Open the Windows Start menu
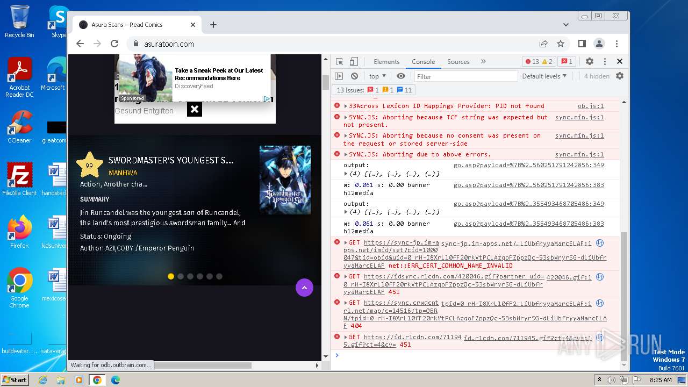688x387 pixels. click(x=15, y=379)
